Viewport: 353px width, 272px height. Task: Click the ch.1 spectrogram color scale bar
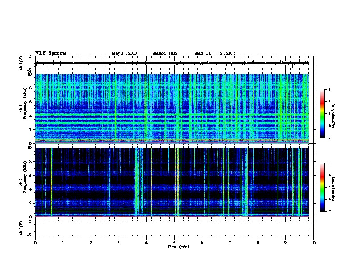322,114
